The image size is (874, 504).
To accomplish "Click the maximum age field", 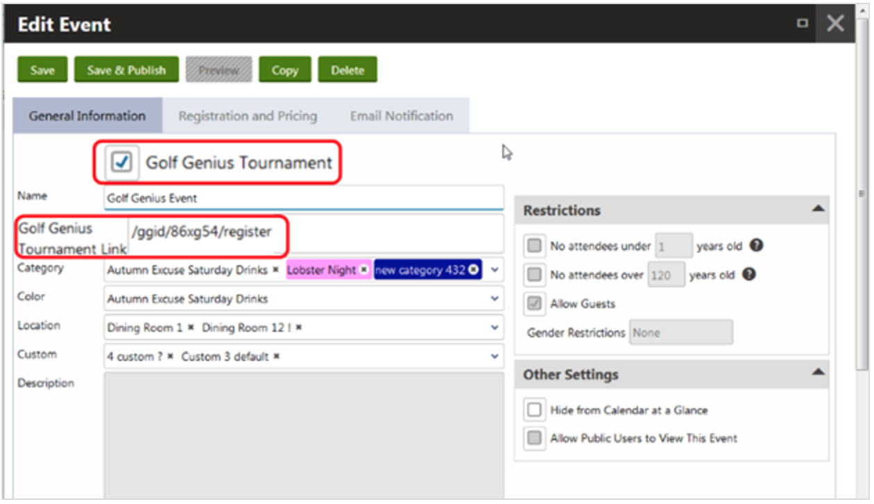I will pos(666,275).
